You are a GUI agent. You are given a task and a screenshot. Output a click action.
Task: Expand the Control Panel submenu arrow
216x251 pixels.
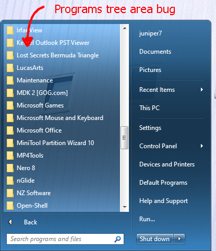(x=202, y=146)
